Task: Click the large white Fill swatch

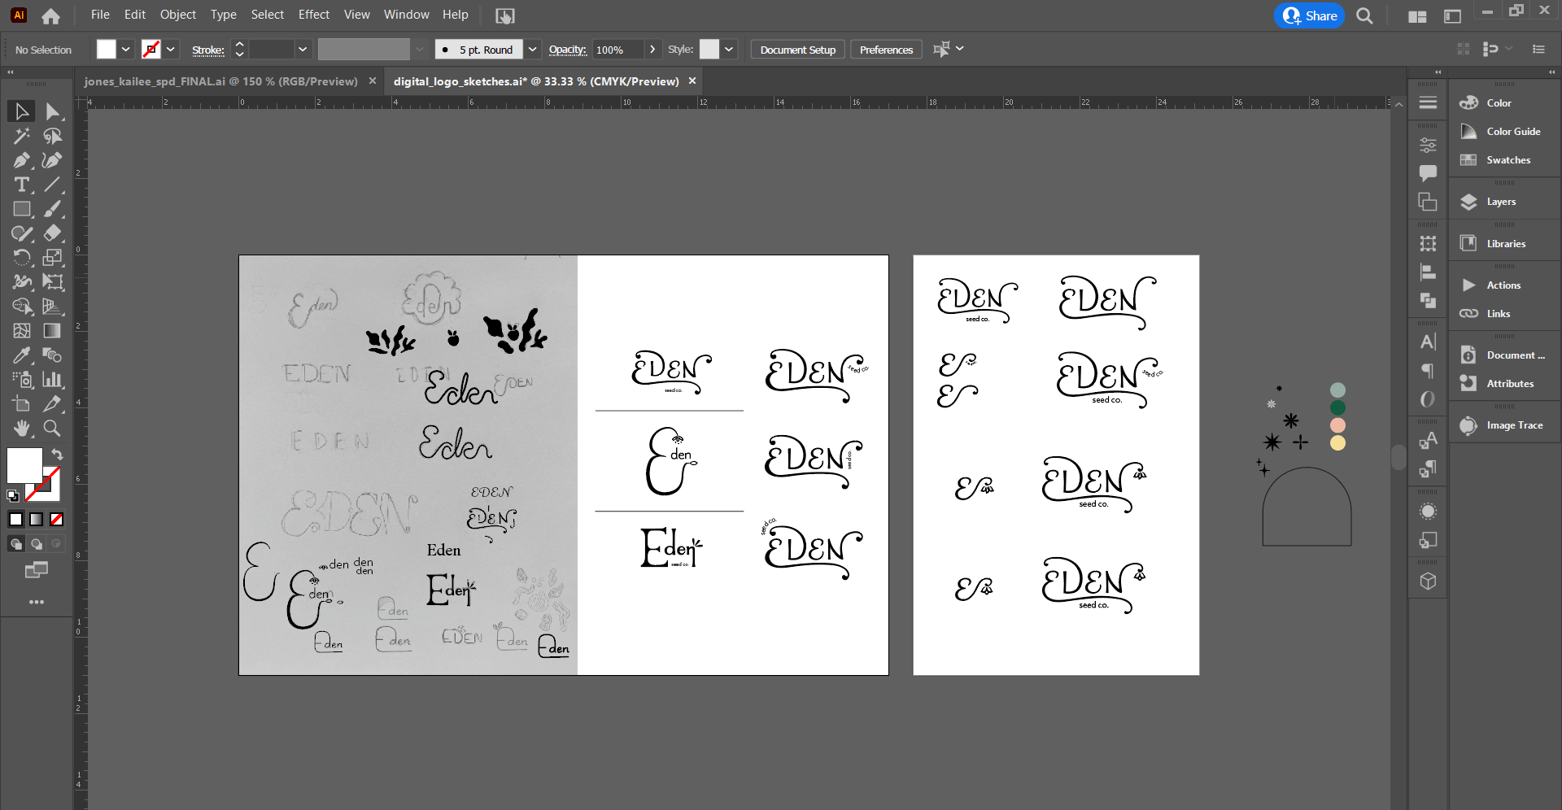Action: 24,466
